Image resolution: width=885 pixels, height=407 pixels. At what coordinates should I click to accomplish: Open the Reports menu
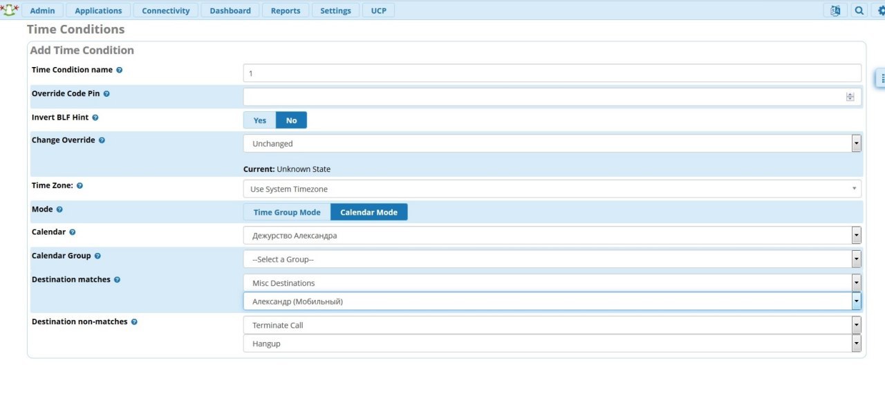pyautogui.click(x=286, y=10)
